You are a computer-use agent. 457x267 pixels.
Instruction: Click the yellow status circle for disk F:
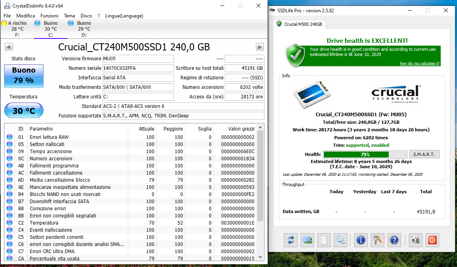[4, 23]
